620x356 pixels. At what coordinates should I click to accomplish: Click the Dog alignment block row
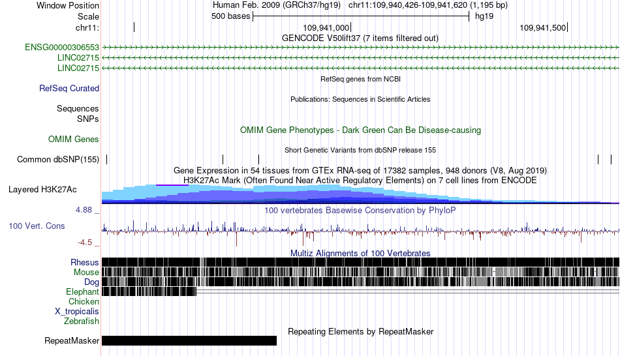(x=361, y=282)
